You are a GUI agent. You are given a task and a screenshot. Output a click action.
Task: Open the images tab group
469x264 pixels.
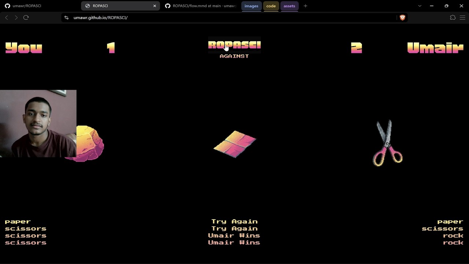pos(251,6)
